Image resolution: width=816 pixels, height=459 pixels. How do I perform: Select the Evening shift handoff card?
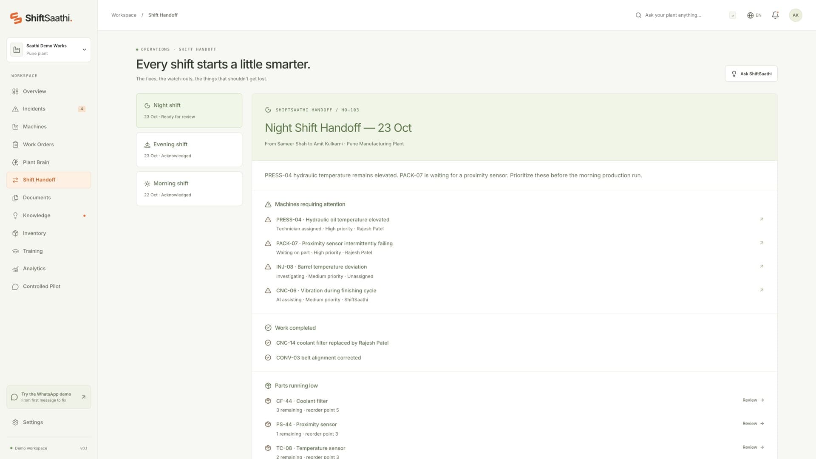[189, 150]
